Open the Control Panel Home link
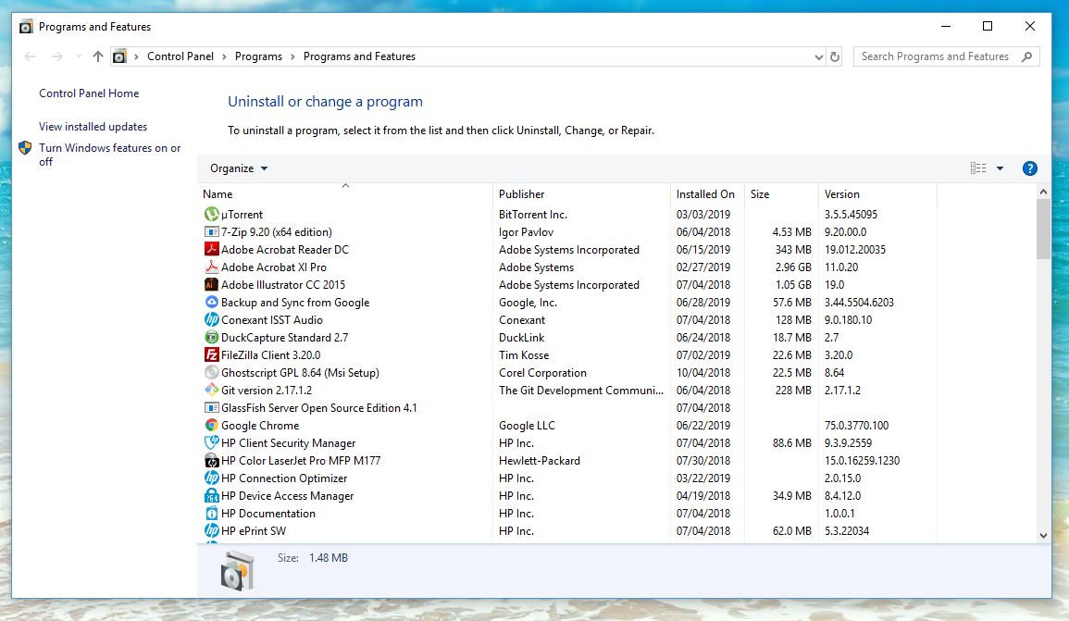This screenshot has height=621, width=1069. 89,93
